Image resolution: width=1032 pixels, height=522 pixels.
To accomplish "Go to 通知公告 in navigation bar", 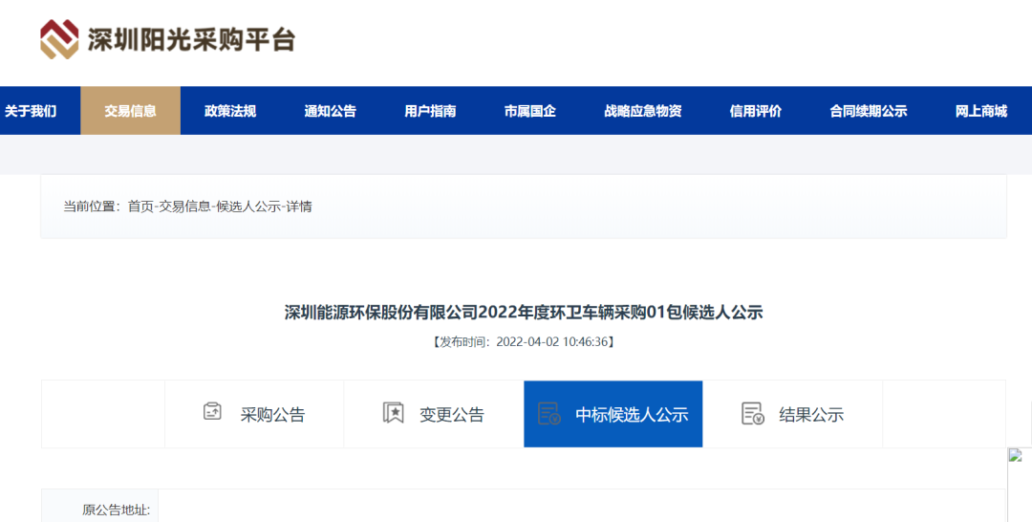I will pyautogui.click(x=331, y=111).
